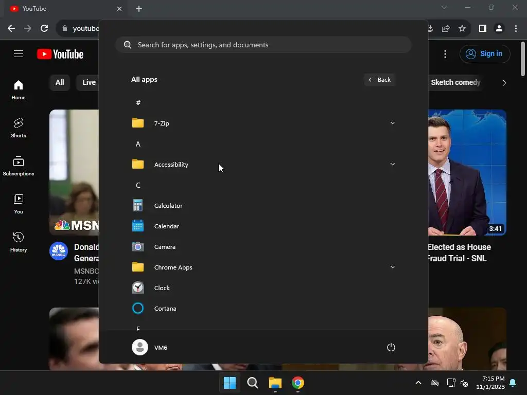Open the date and time clock
This screenshot has width=527, height=395.
tap(490, 383)
